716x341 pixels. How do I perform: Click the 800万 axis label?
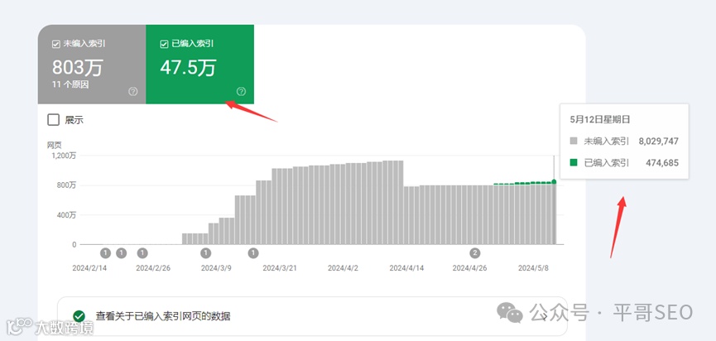(x=66, y=185)
